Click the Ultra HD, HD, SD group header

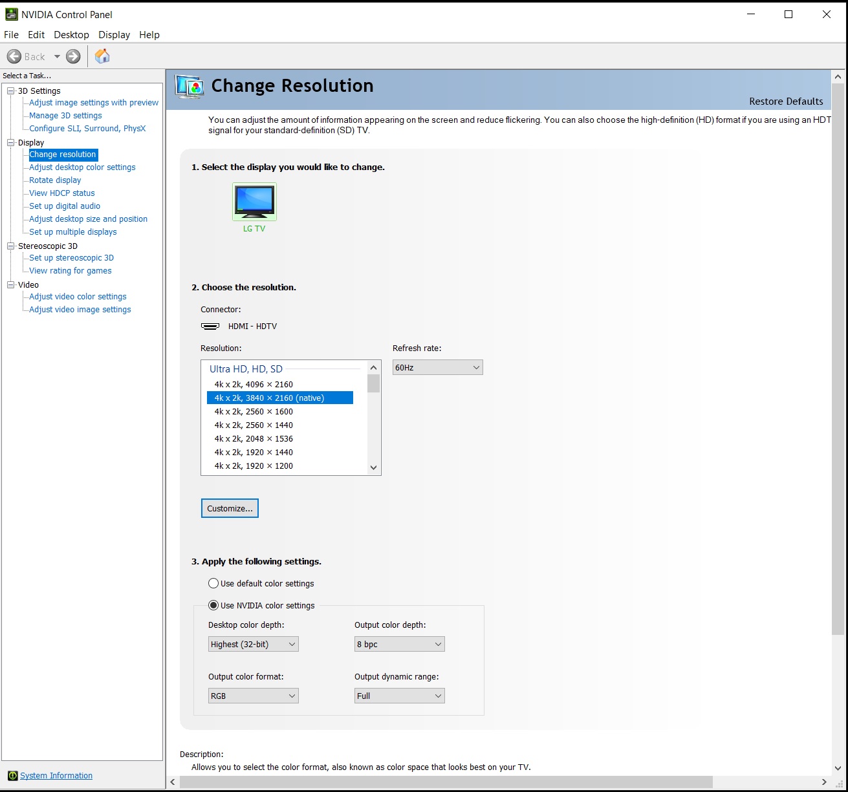pos(246,369)
